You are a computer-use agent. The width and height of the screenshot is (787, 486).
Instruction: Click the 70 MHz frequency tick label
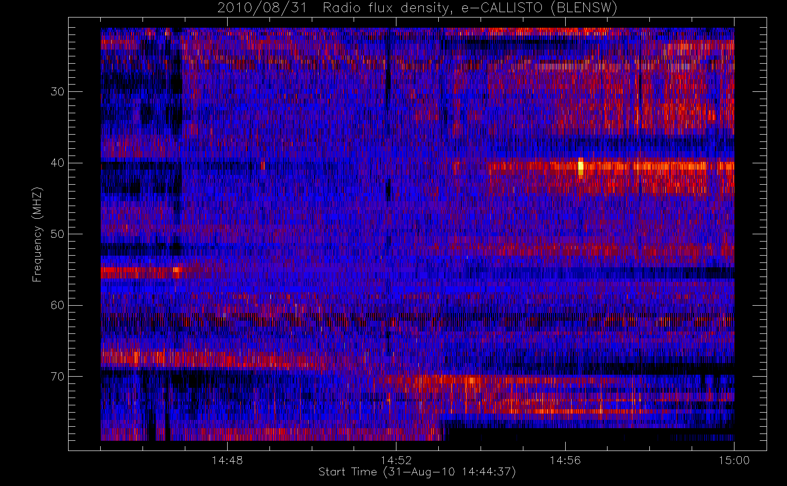point(57,377)
